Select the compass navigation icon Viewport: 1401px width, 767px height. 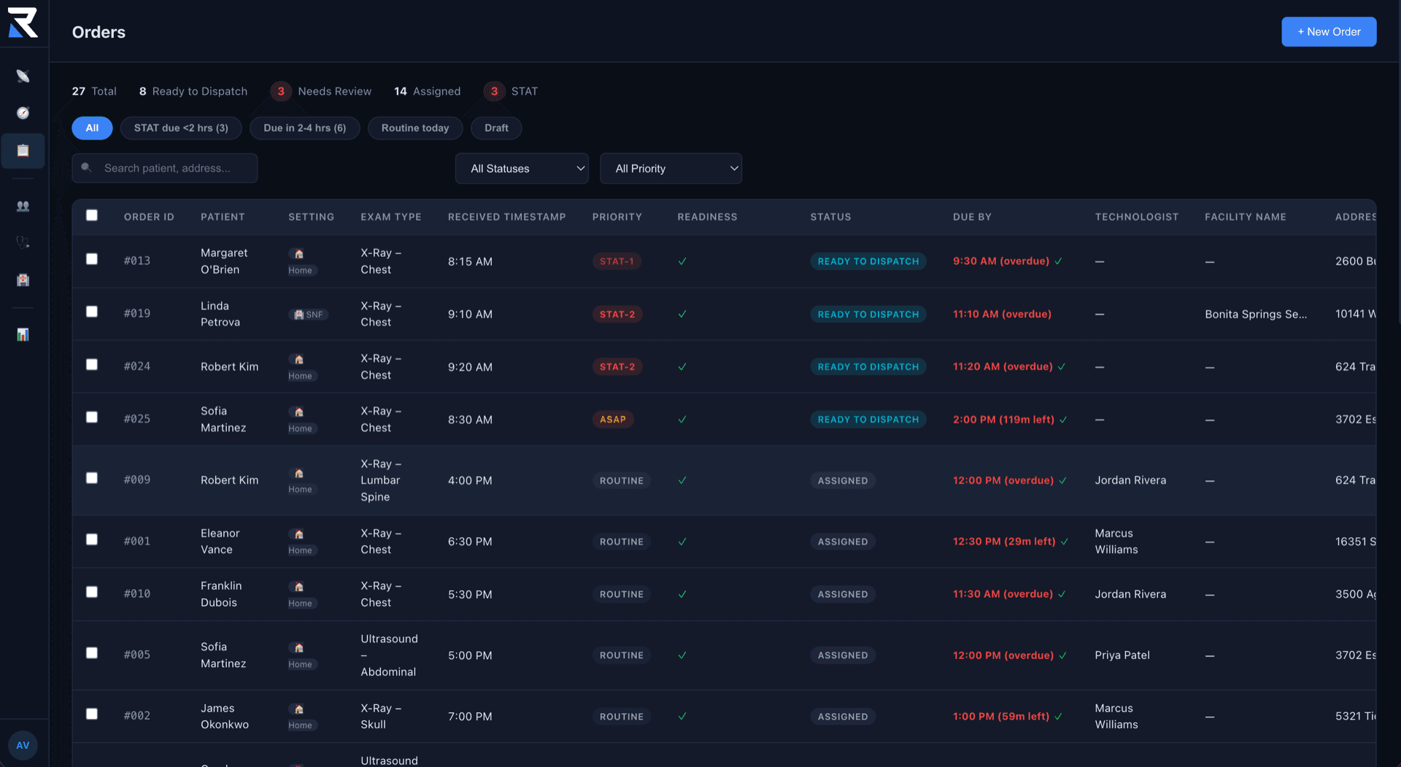(23, 113)
